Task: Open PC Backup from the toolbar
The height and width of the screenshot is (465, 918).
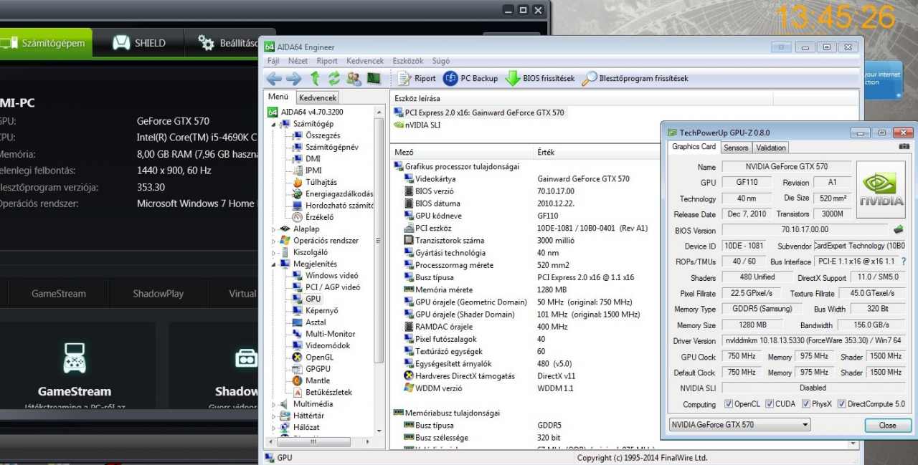Action: [x=470, y=79]
